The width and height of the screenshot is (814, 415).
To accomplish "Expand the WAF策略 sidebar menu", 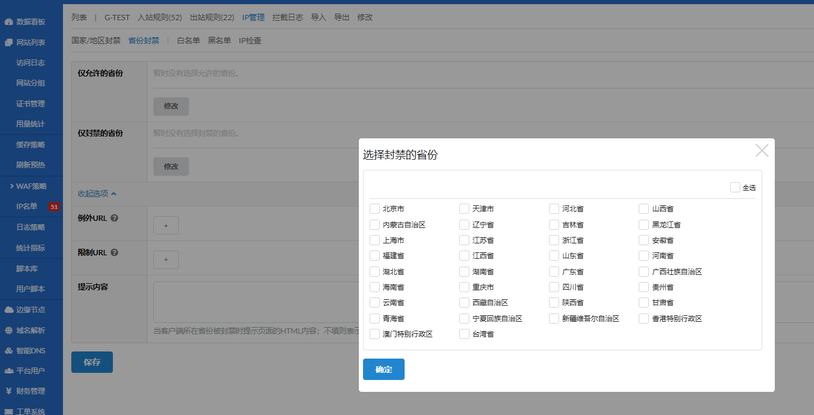I will pos(31,186).
